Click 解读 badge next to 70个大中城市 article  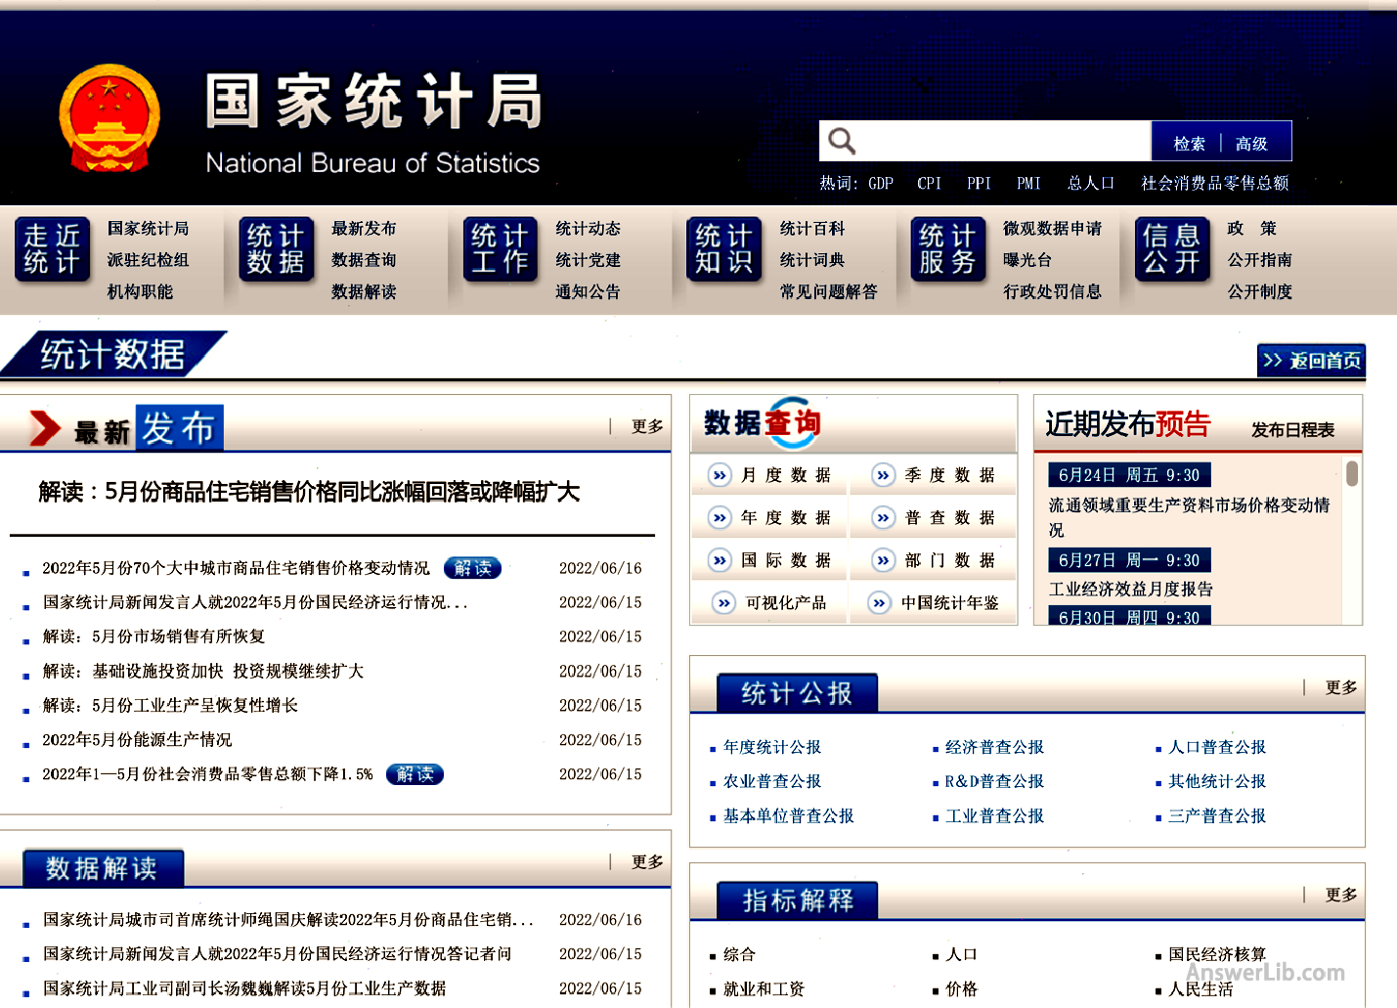coord(473,568)
